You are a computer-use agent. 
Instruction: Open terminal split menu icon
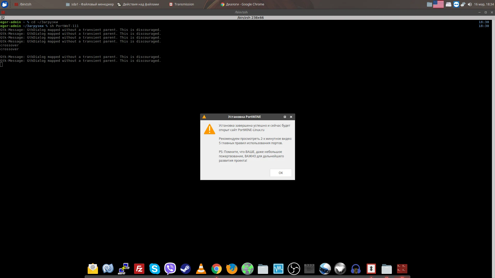click(3, 18)
